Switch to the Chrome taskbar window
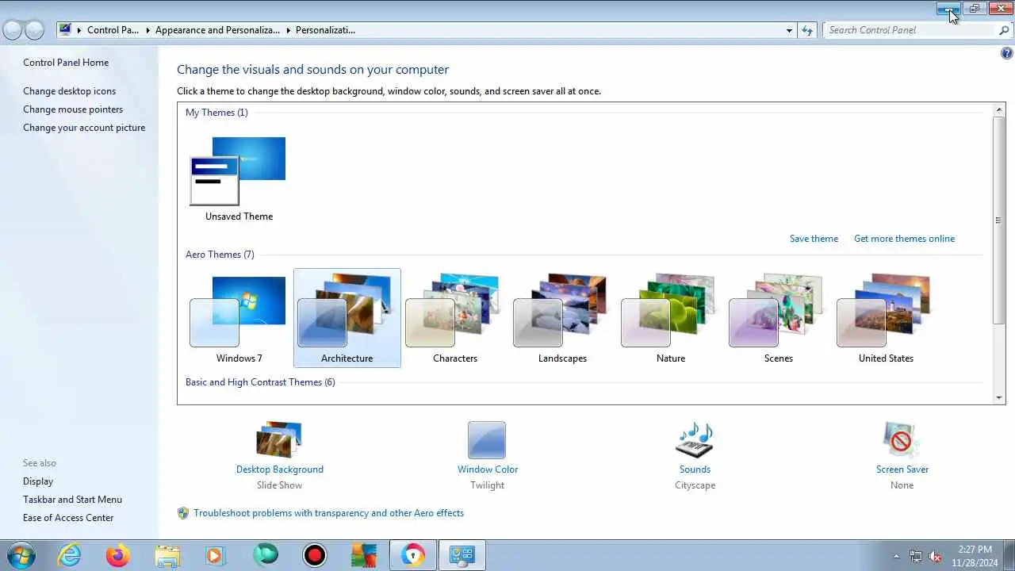Viewport: 1015px width, 571px height. pos(412,555)
